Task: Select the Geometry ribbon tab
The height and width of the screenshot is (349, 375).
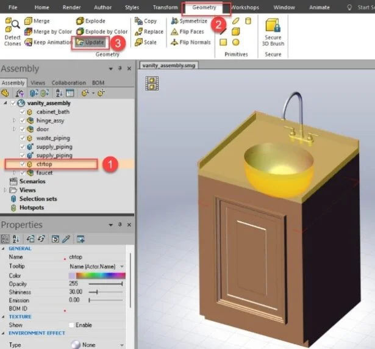Action: pyautogui.click(x=204, y=7)
